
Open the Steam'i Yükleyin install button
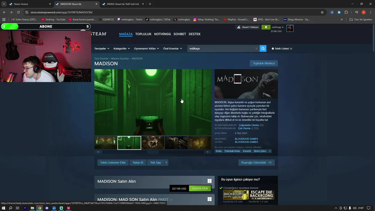(x=248, y=27)
